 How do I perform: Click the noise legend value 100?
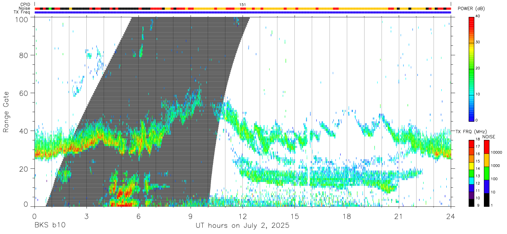[x=495, y=179]
